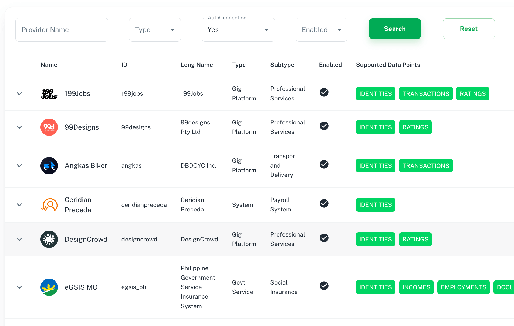The height and width of the screenshot is (326, 514).
Task: Click the Angkas Biker scooter logo
Action: (49, 166)
